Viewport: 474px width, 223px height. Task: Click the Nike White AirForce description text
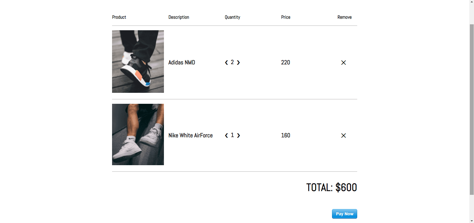tap(191, 136)
